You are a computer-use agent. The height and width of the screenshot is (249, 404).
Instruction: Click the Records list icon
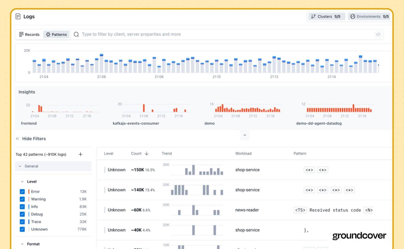[x=21, y=34]
